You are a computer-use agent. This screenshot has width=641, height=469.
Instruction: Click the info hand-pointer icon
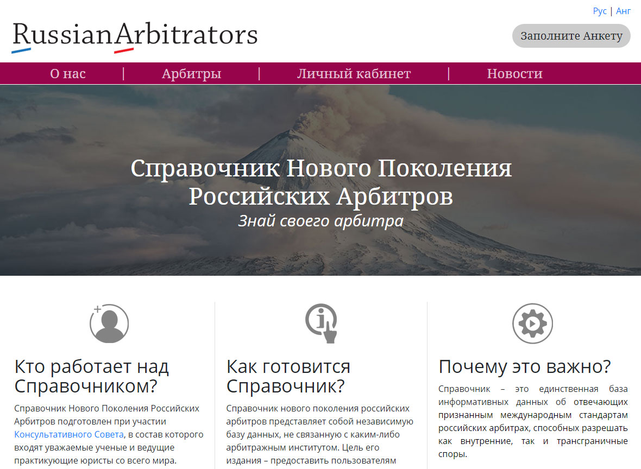(x=322, y=323)
